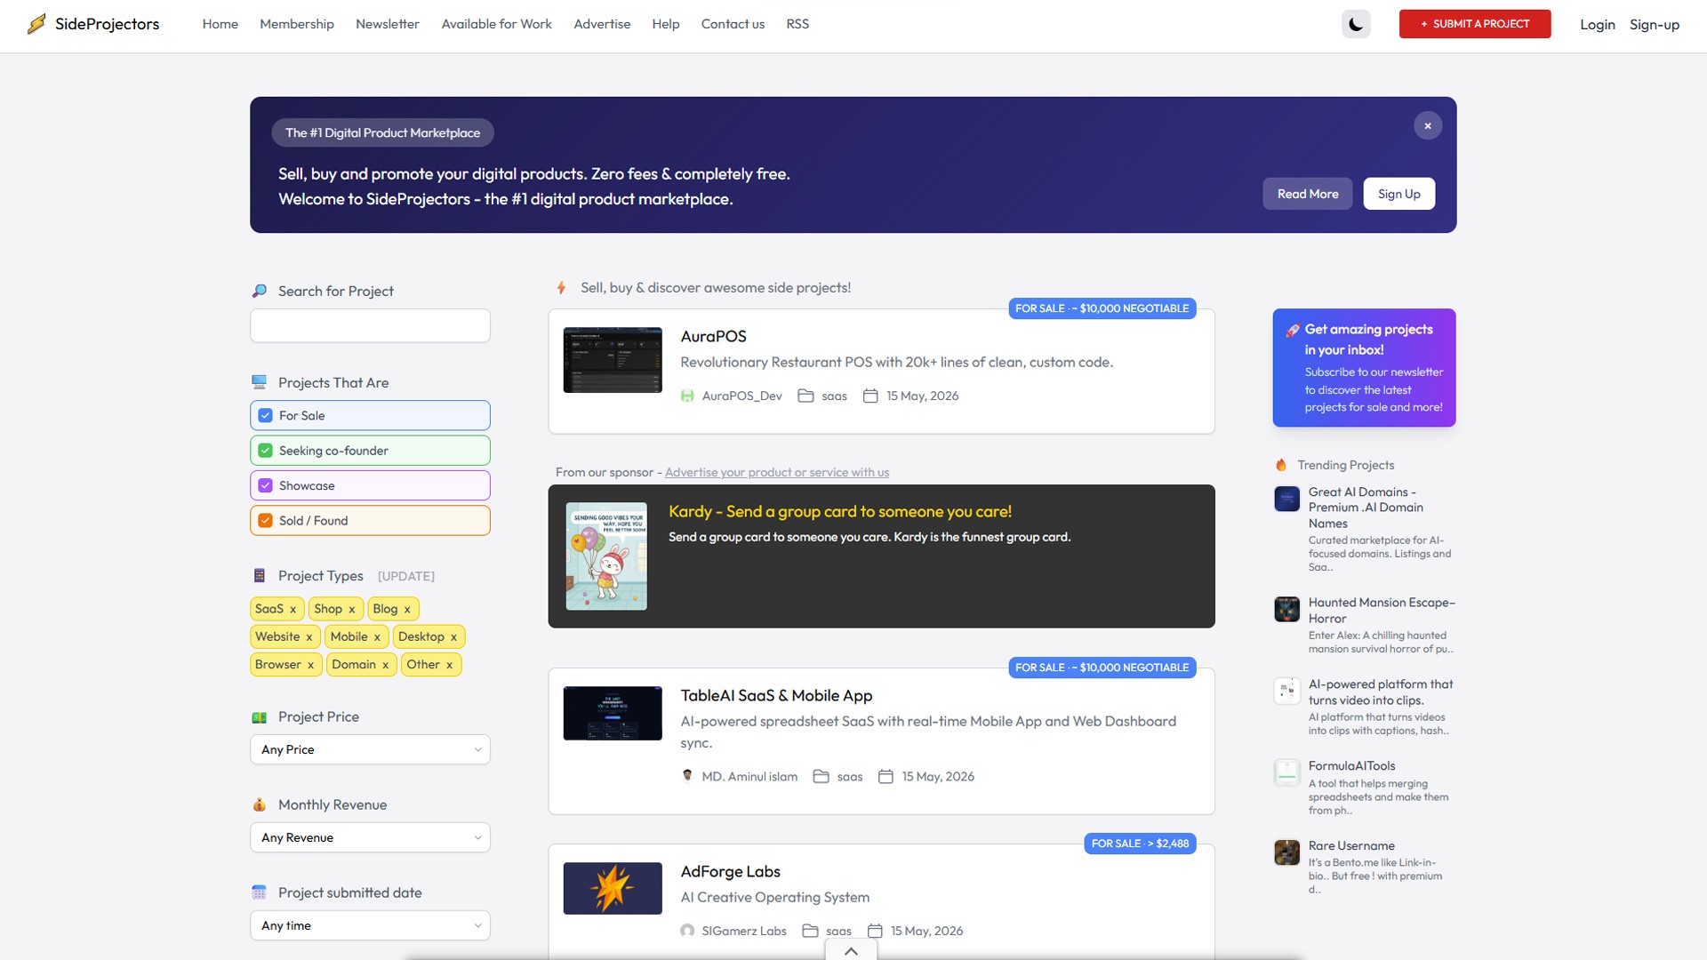Open the AdForge Labs star thumbnail
The width and height of the screenshot is (1707, 960).
click(x=613, y=888)
